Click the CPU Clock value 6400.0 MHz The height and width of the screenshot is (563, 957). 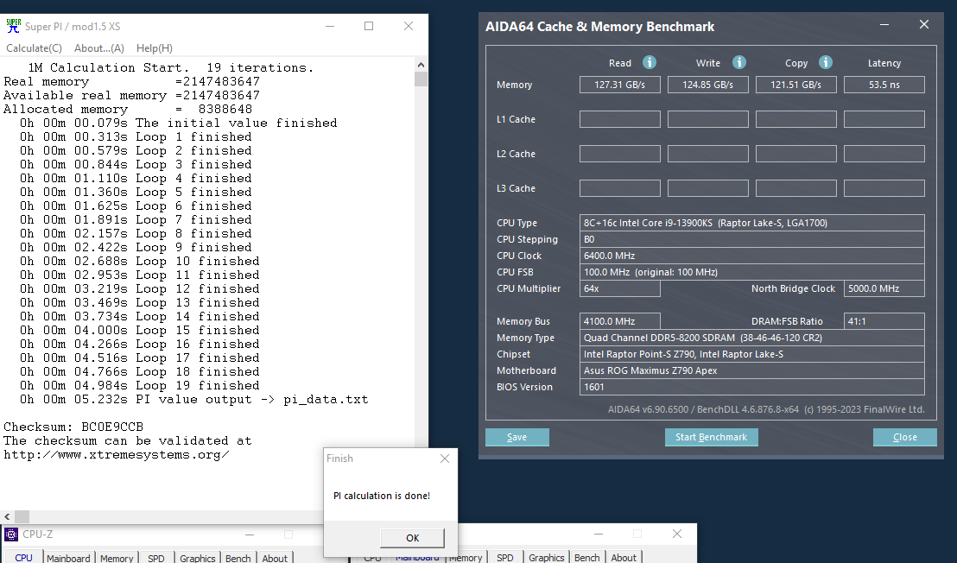pos(752,256)
